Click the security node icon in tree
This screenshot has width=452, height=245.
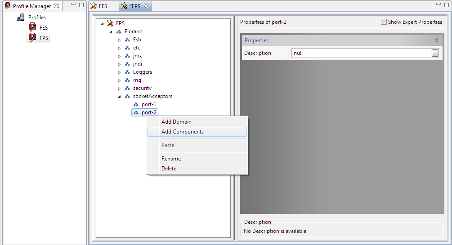tap(127, 89)
